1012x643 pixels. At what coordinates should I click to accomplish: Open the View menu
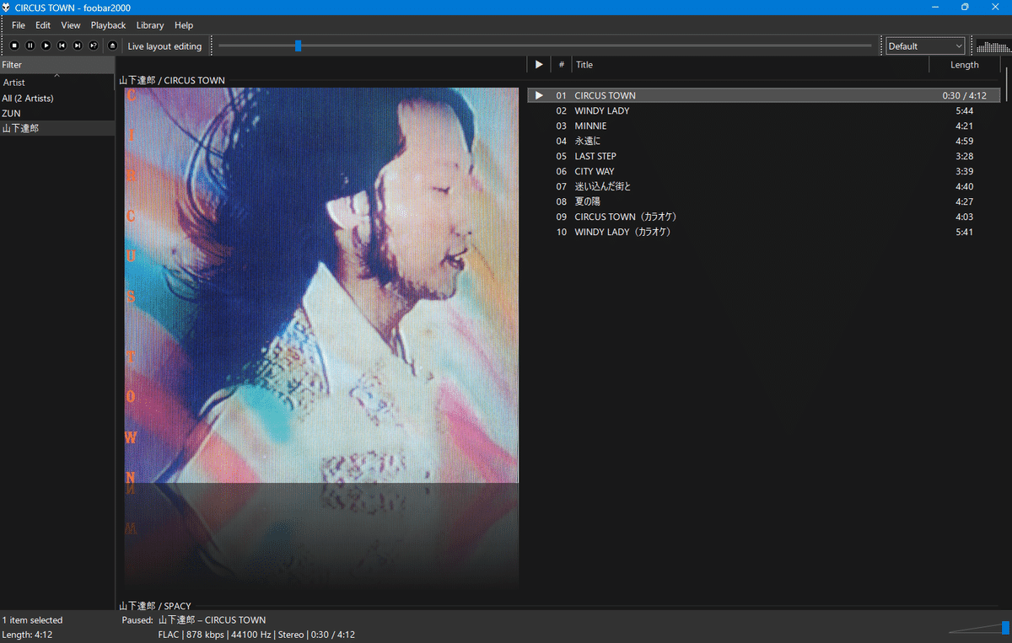click(x=71, y=25)
